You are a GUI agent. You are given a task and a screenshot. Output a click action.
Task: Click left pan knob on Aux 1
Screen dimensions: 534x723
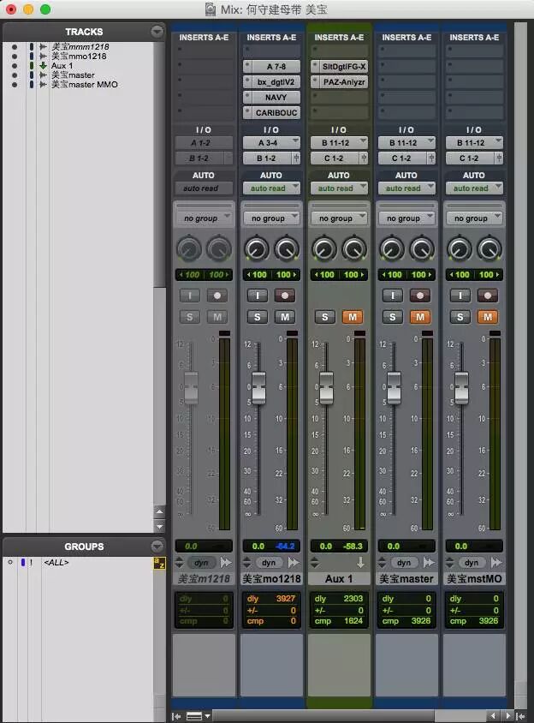tap(324, 249)
